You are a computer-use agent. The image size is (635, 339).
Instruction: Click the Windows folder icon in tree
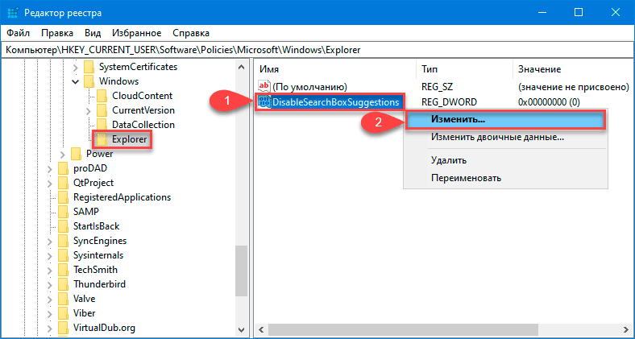tap(89, 81)
